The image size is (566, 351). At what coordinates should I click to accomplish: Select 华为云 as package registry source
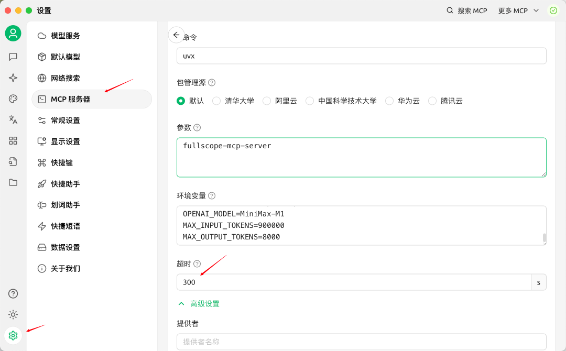pyautogui.click(x=389, y=101)
